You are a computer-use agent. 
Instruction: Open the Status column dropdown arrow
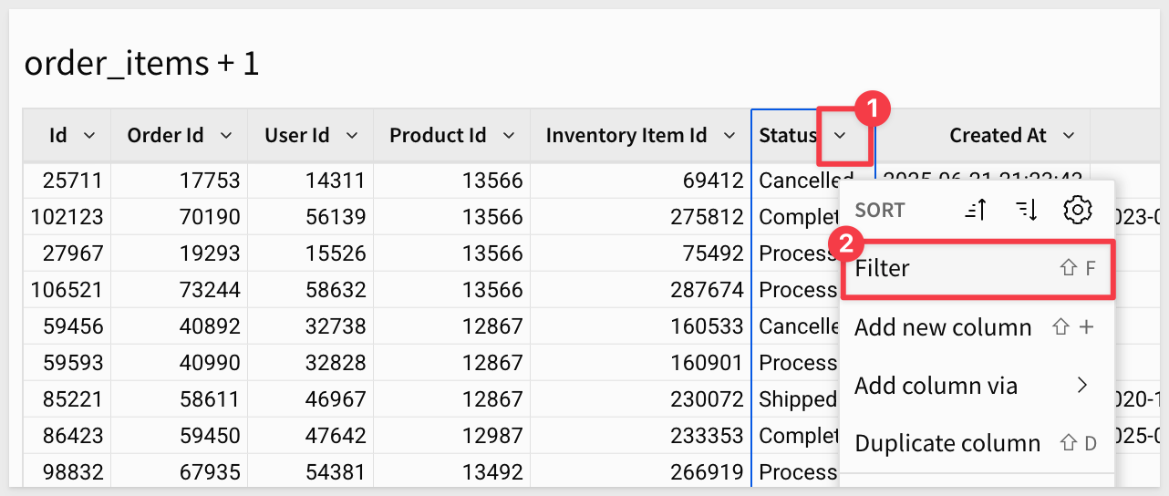[x=841, y=136]
